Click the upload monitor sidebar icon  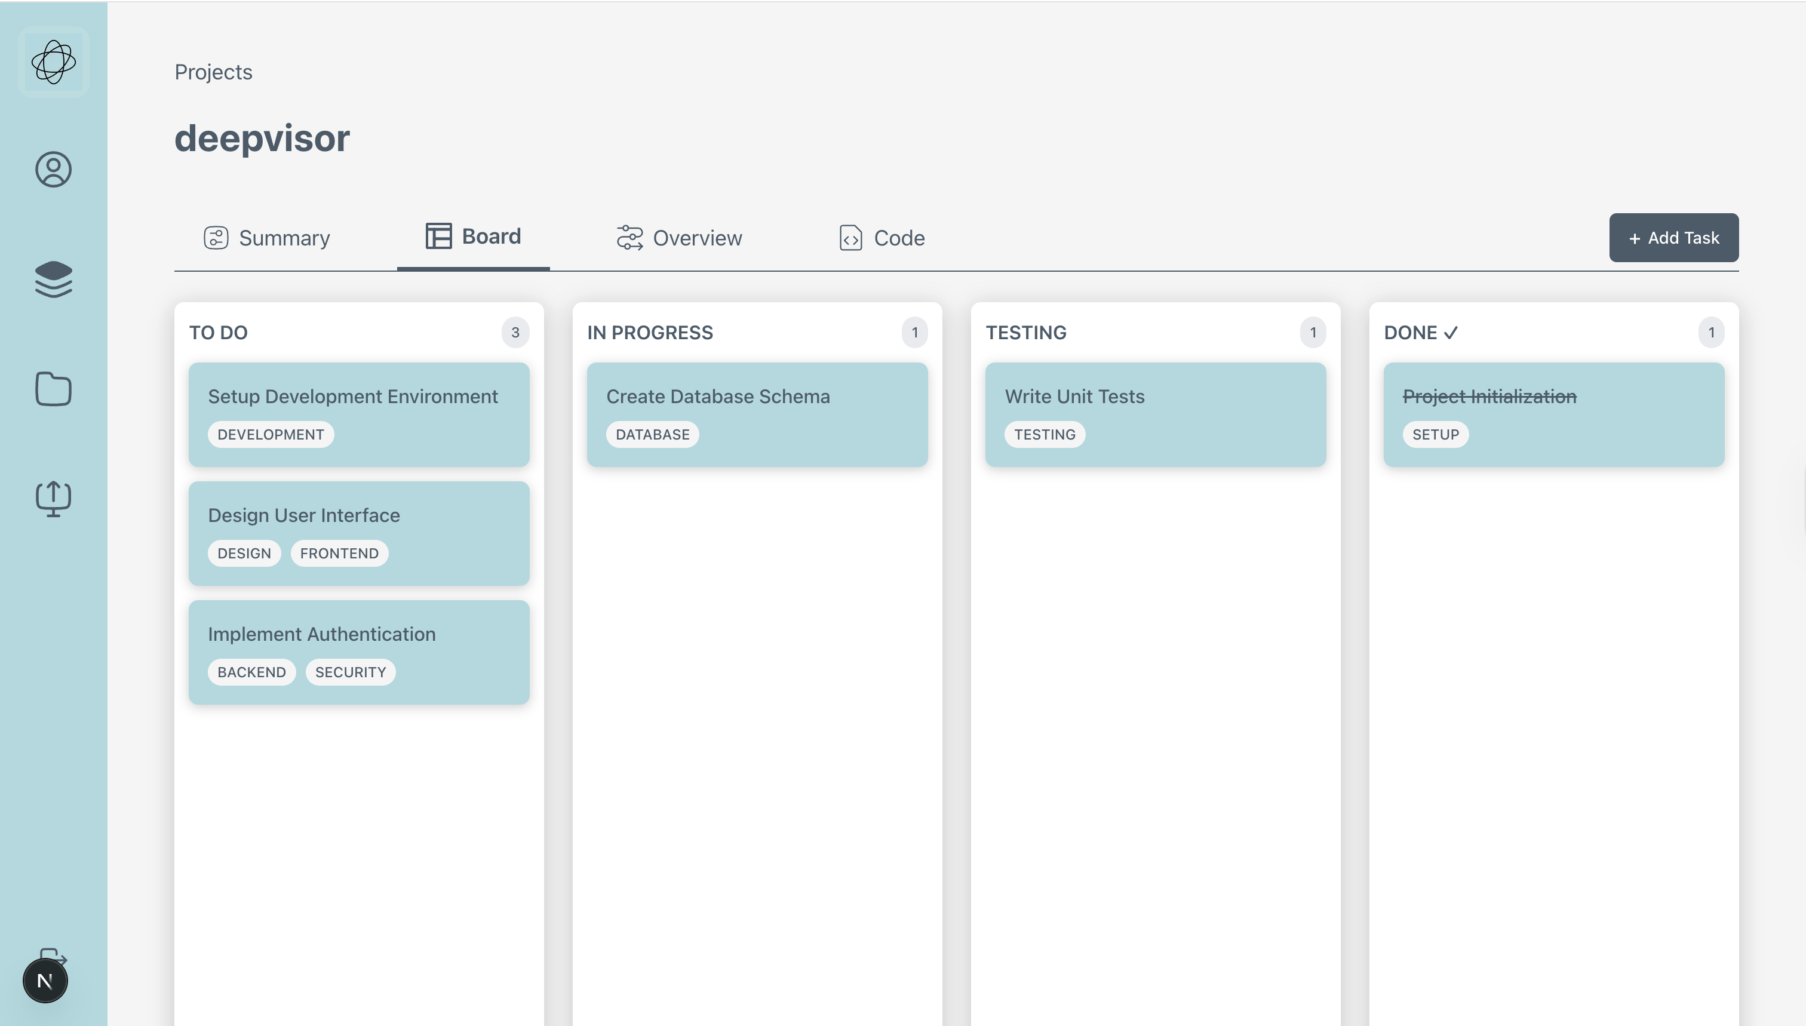[54, 499]
